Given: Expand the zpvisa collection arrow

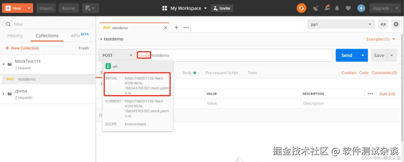Looking at the screenshot, I should point(4,94).
